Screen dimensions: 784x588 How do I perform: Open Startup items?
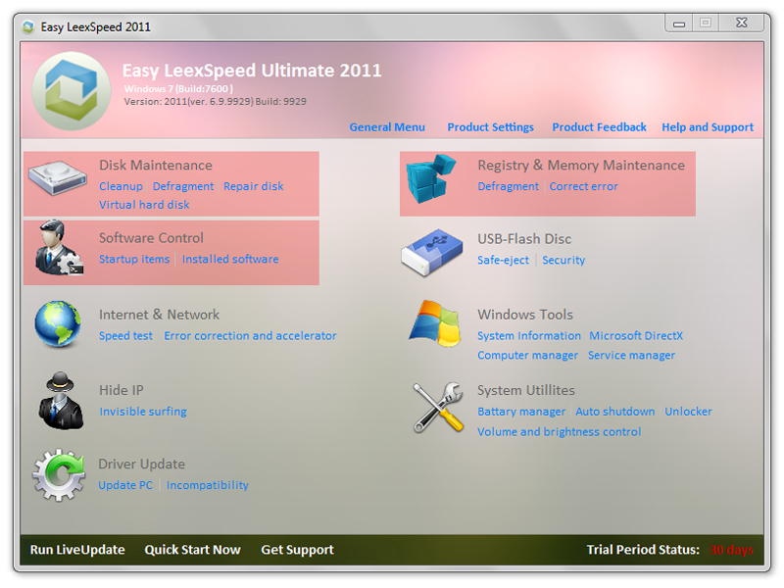[134, 259]
